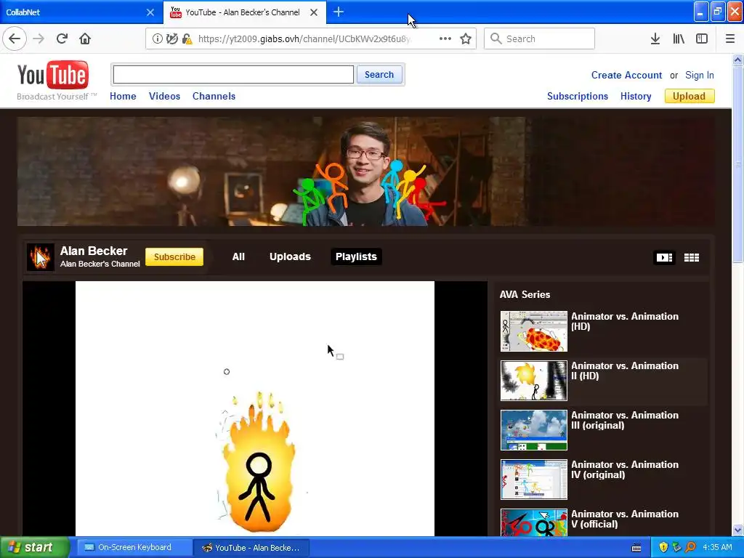
Task: Open Animator vs. Animation III (original) thumbnail
Action: pos(534,430)
